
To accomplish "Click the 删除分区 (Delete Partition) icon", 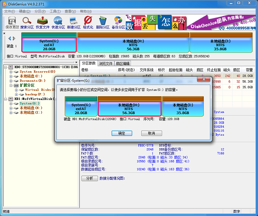I will [x=103, y=22].
